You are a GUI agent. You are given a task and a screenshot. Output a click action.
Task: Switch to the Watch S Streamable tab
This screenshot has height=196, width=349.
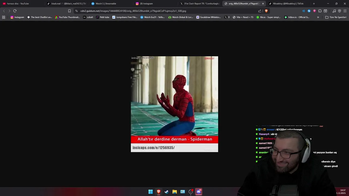click(x=111, y=4)
